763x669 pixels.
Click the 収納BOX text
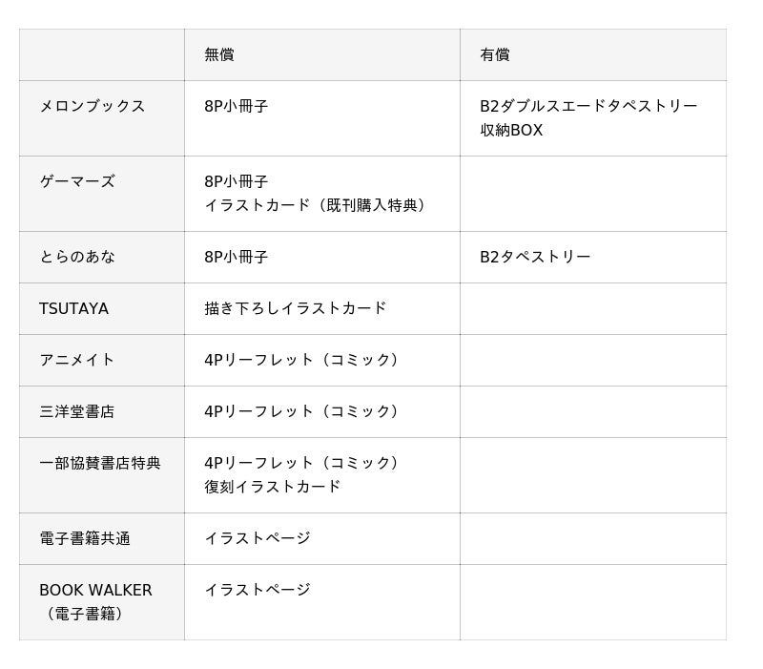click(511, 131)
